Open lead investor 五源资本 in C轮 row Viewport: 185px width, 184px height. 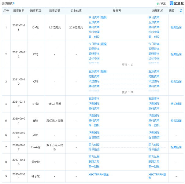pos(94,72)
